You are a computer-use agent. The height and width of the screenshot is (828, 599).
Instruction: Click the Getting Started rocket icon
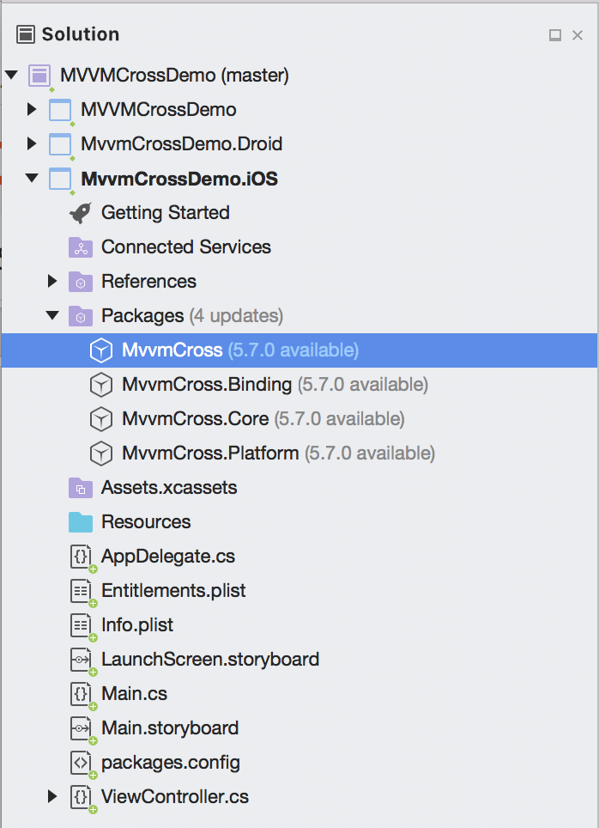[80, 212]
